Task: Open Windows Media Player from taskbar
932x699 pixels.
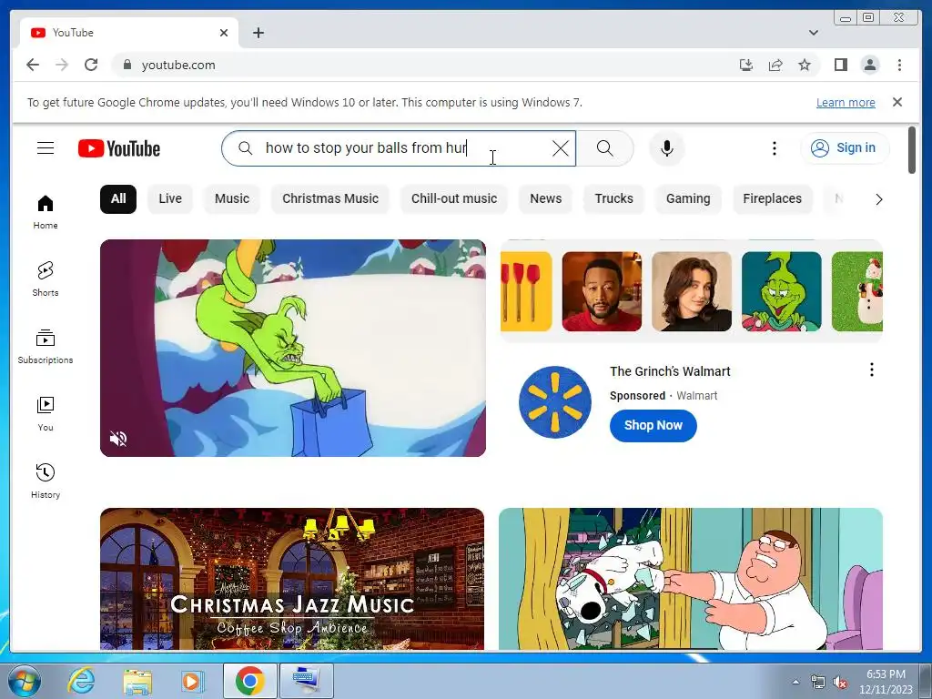Action: click(x=191, y=681)
